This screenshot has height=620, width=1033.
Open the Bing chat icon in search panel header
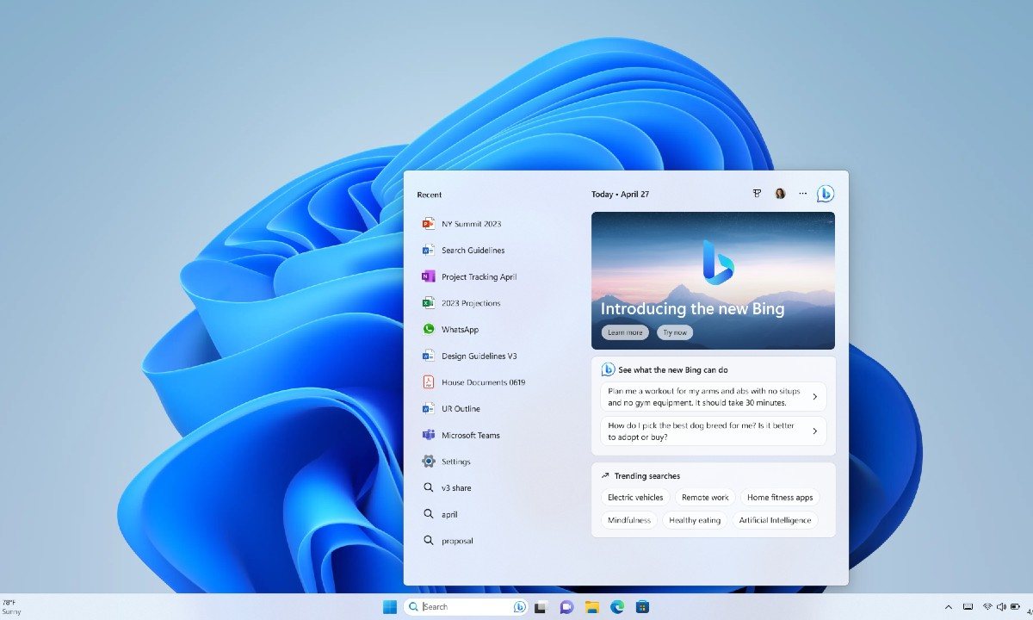pyautogui.click(x=825, y=194)
